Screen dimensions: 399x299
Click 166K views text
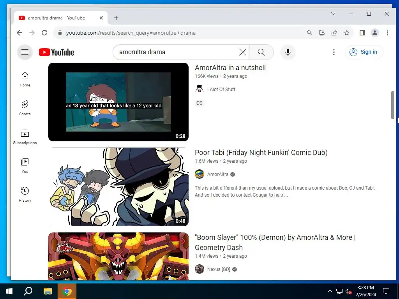click(x=207, y=76)
